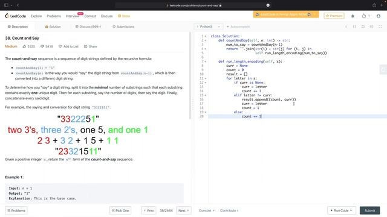Open Explore in navigation

coord(36,16)
